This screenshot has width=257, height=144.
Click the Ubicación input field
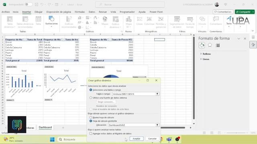tap(132, 125)
